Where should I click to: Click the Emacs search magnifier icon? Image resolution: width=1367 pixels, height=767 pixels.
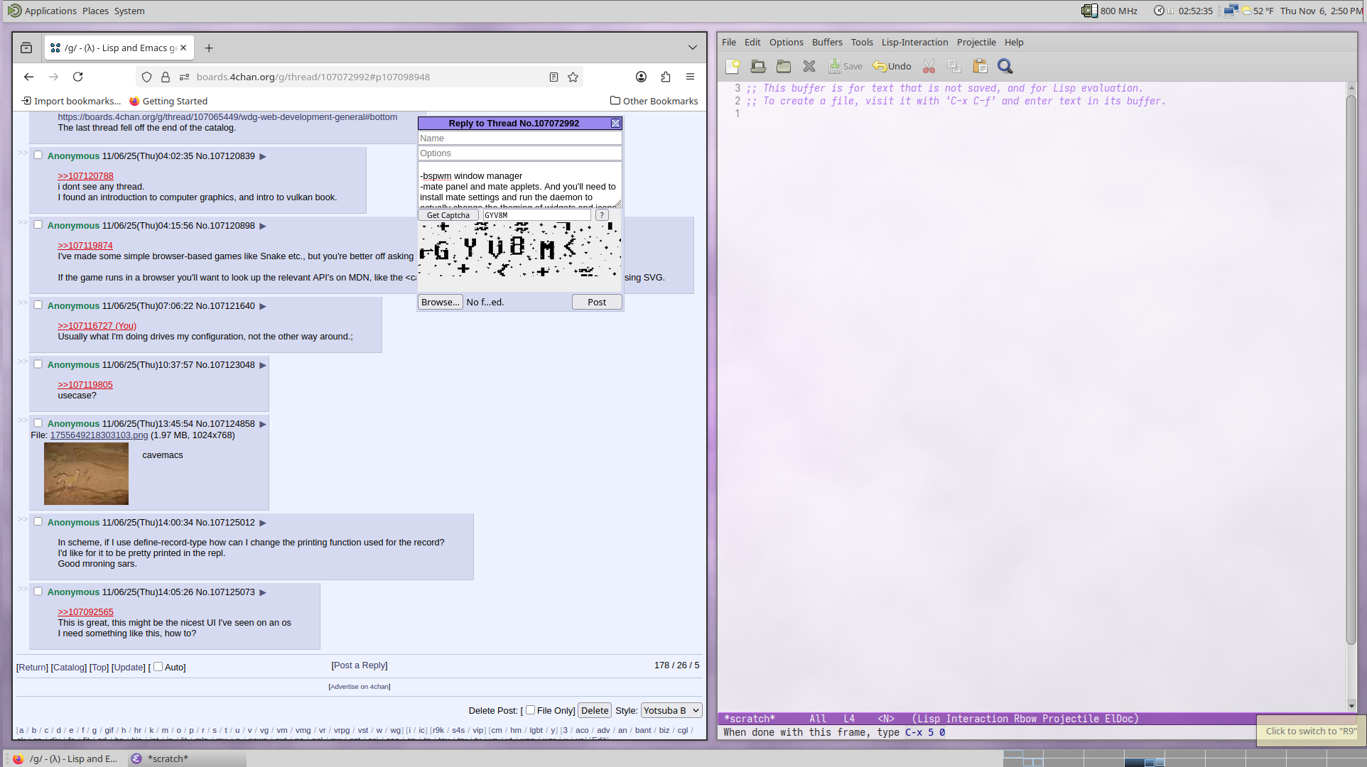coord(1005,66)
